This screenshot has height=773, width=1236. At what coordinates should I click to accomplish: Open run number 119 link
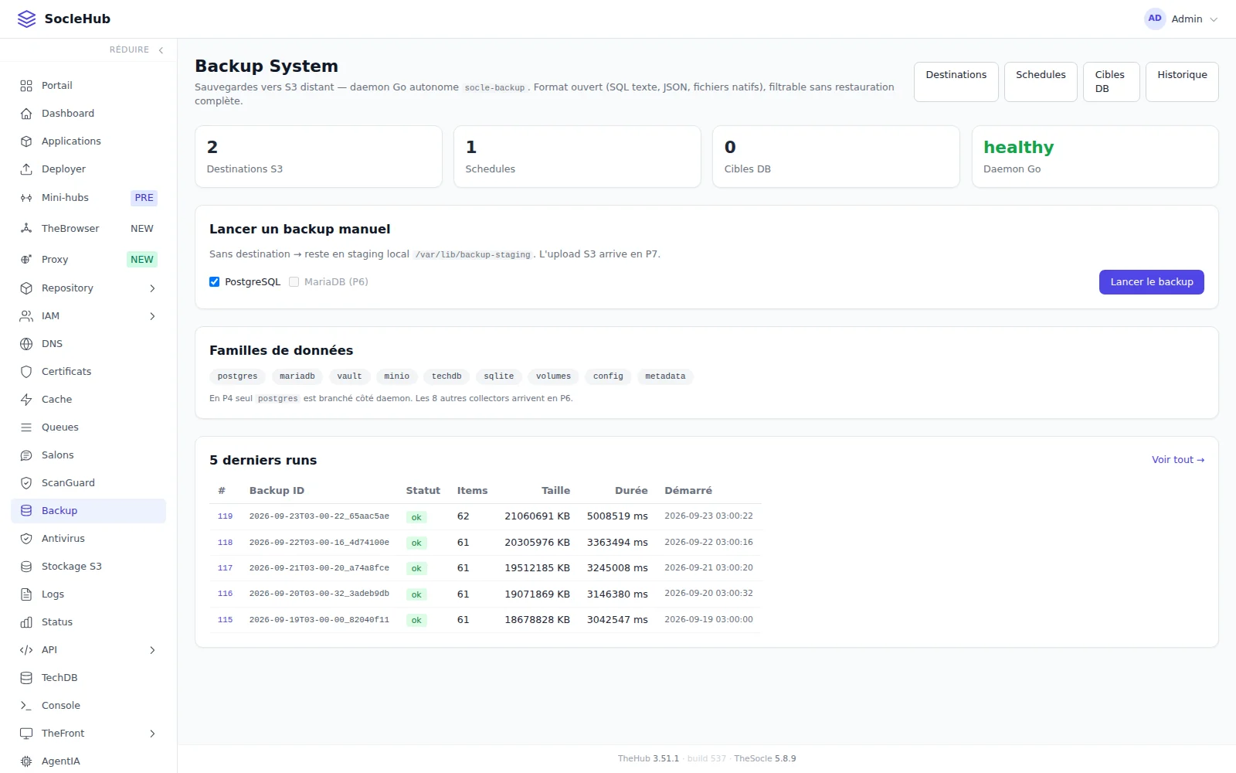[225, 516]
